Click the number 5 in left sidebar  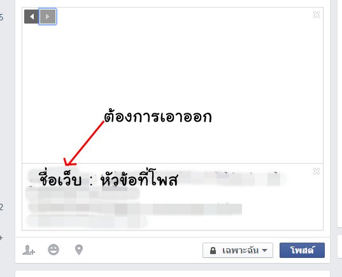[1, 17]
